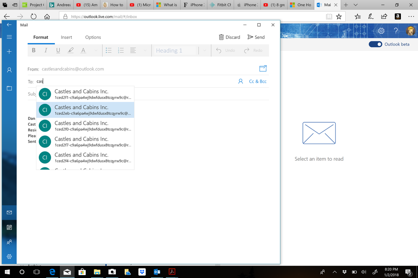Screen dimensions: 418x278
Task: Click the Redo button
Action: 253,50
